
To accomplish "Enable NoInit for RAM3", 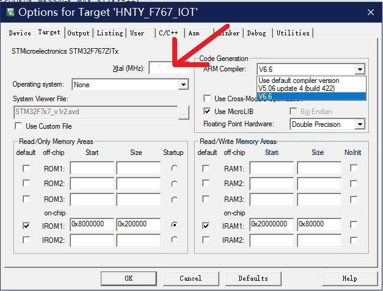I will (354, 199).
